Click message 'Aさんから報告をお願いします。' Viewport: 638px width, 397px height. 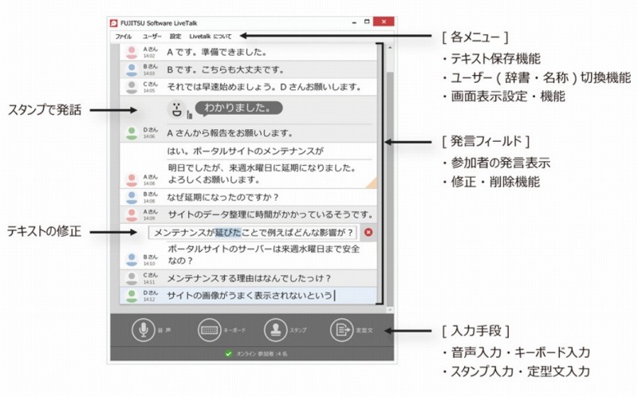click(230, 133)
